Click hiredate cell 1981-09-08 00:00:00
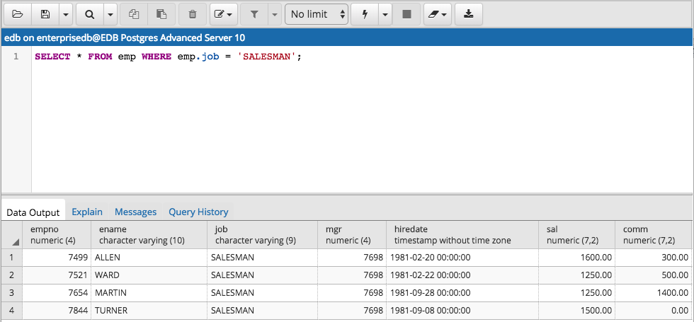Image resolution: width=694 pixels, height=322 pixels. (462, 311)
